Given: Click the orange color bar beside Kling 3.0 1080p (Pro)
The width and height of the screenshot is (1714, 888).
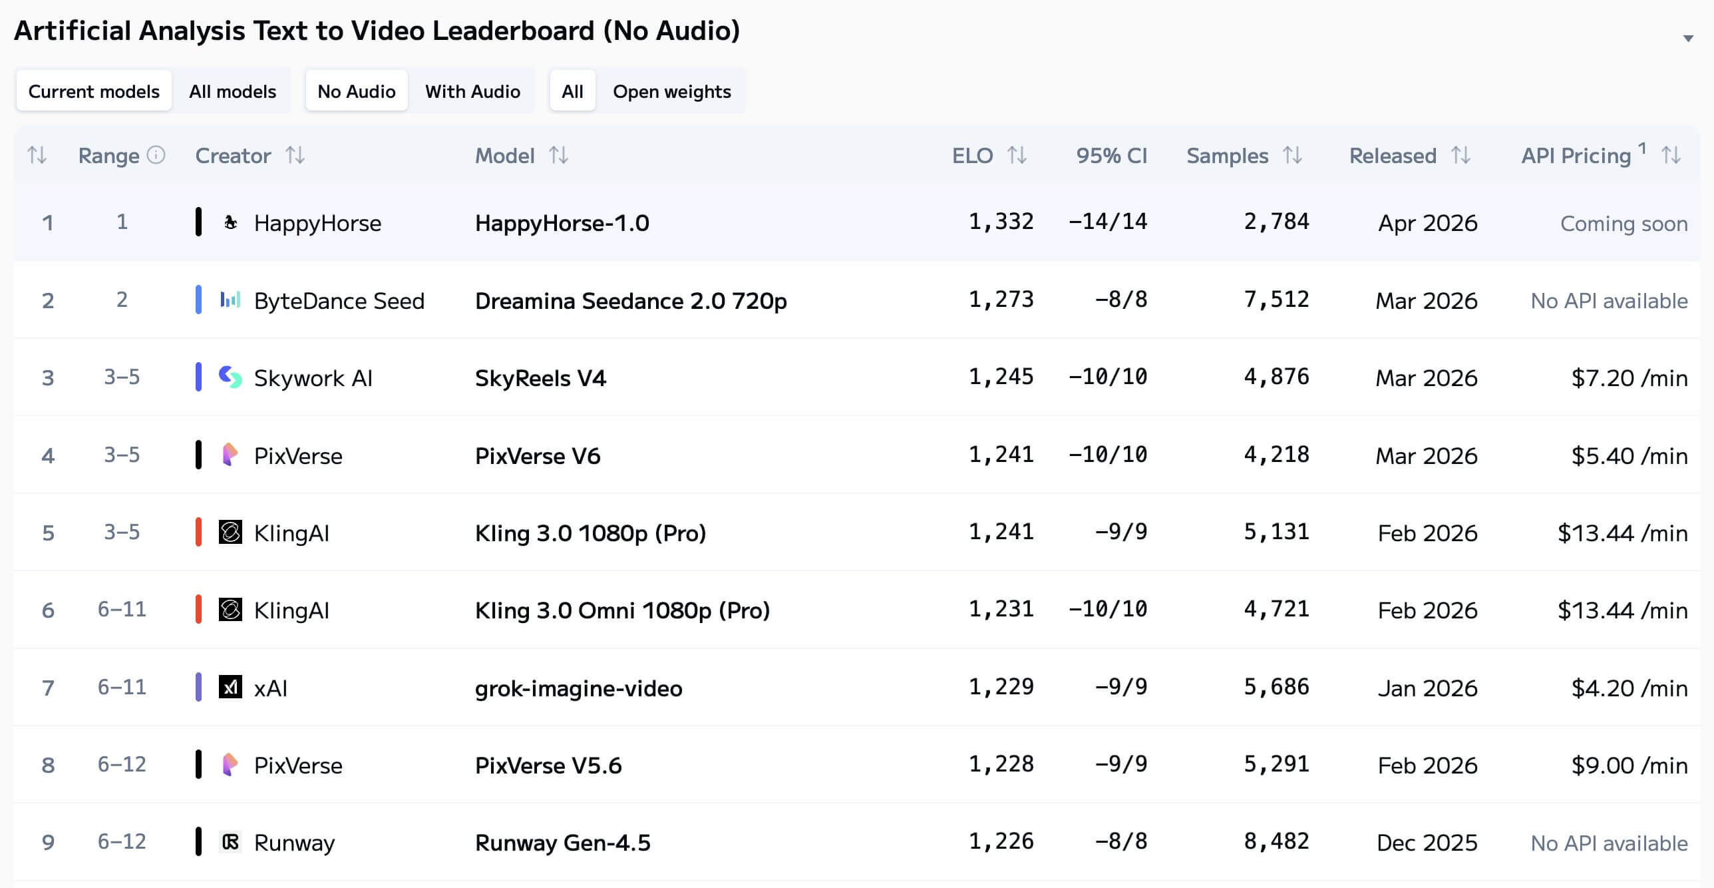Looking at the screenshot, I should click(x=198, y=533).
